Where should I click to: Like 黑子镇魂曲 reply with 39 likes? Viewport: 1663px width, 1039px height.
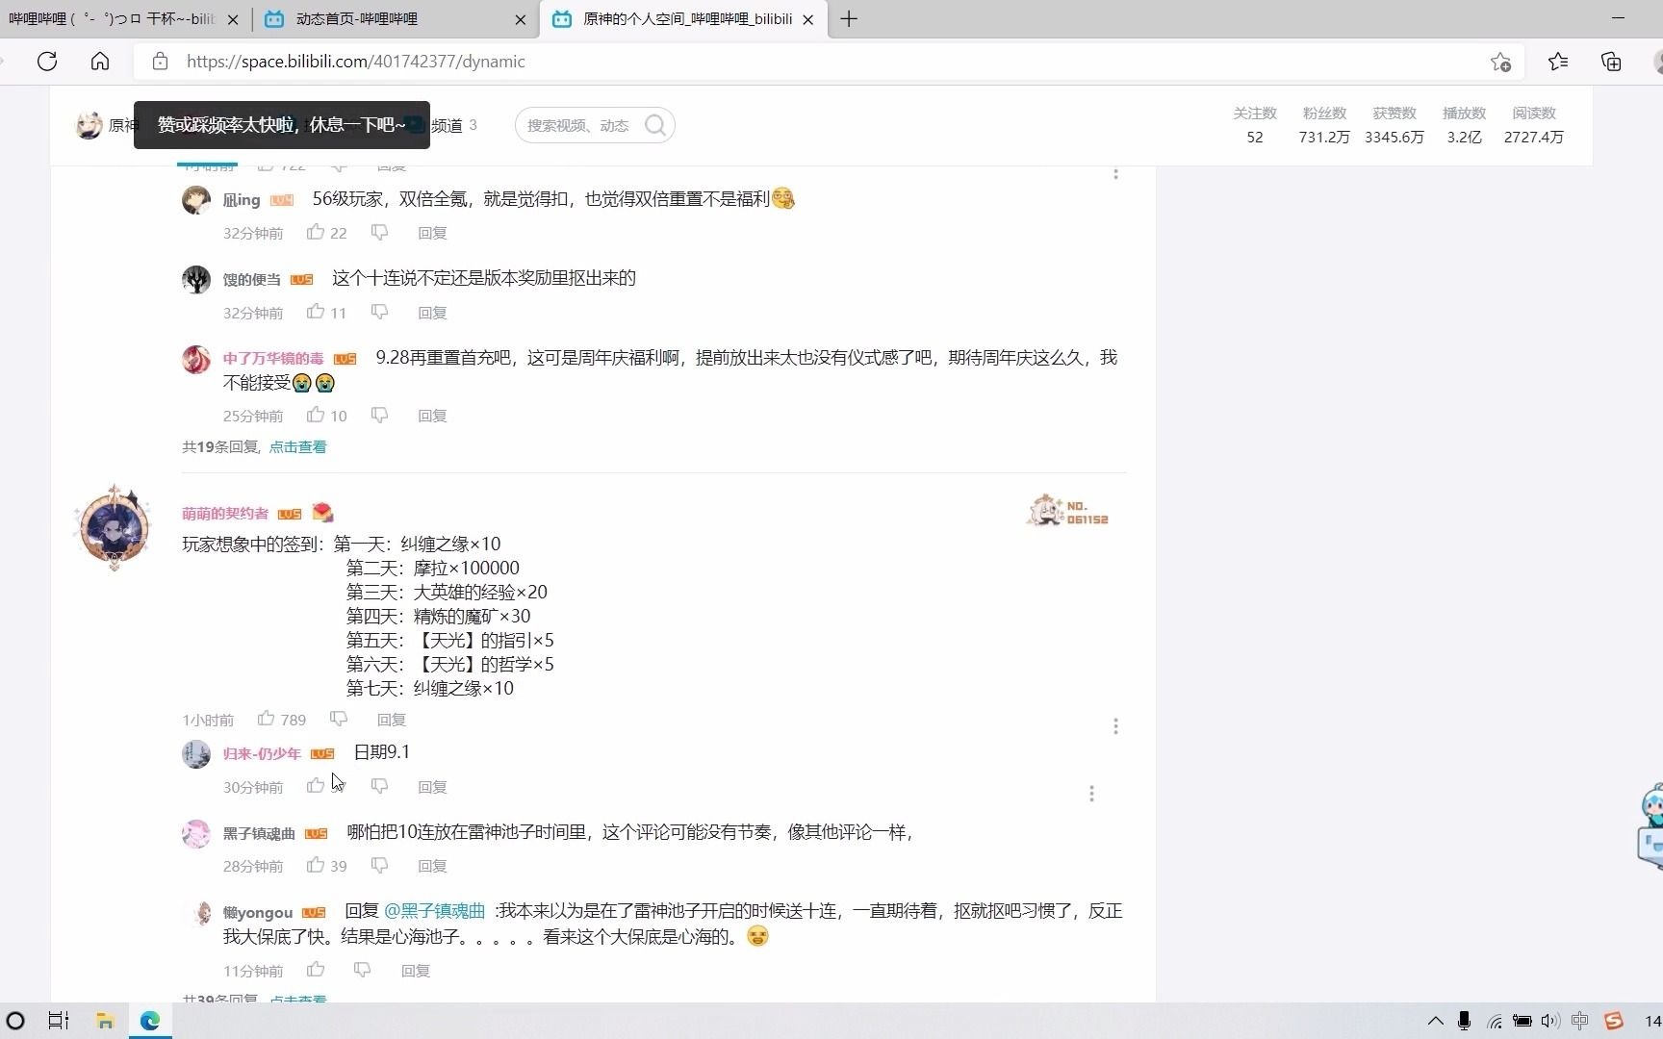click(x=316, y=865)
